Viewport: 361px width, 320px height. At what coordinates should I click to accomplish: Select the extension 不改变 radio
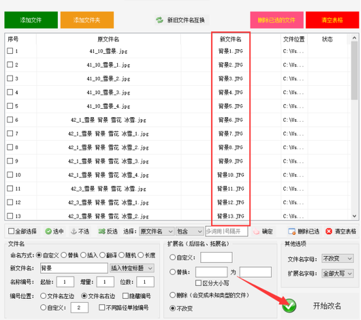pos(172,308)
